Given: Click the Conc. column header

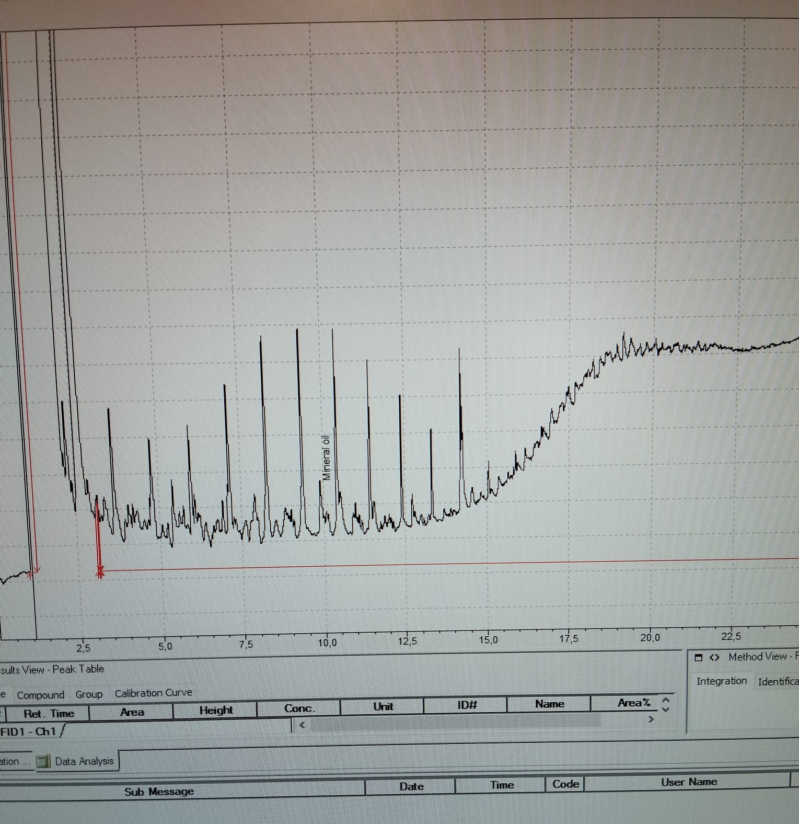Looking at the screenshot, I should tap(299, 708).
